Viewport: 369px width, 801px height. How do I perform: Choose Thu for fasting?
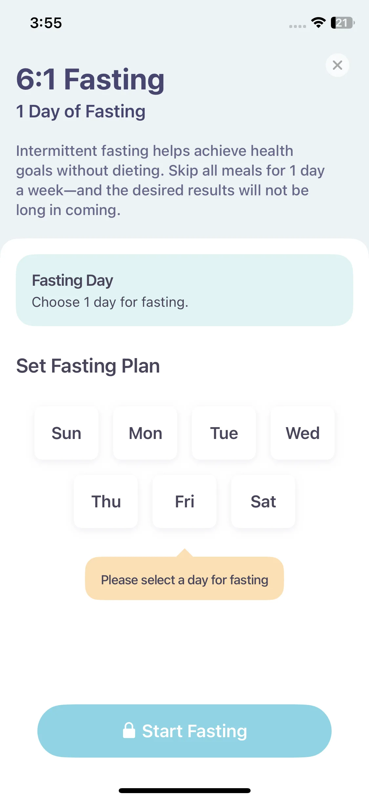[x=106, y=501]
